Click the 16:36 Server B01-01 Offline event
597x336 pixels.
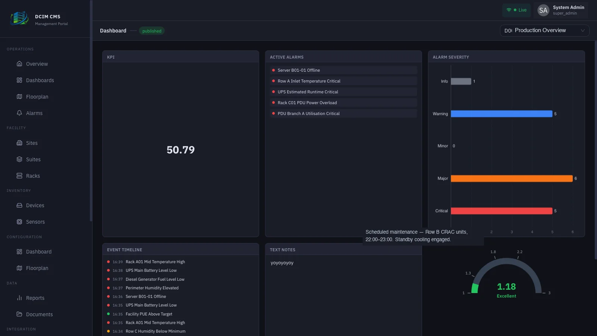tap(181, 296)
